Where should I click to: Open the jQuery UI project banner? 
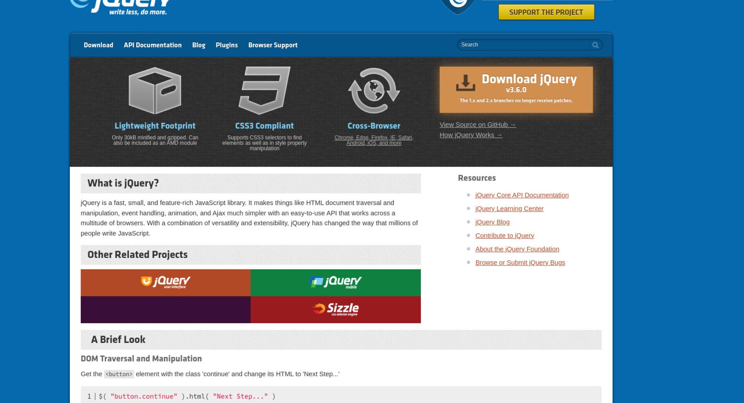165,282
